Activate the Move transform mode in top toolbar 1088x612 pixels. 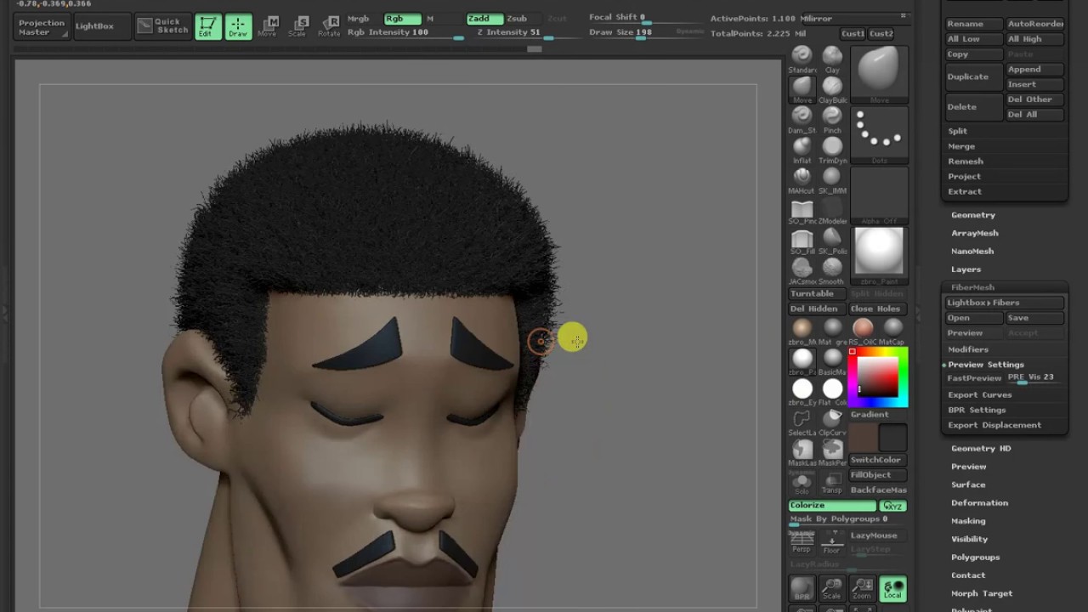(269, 27)
